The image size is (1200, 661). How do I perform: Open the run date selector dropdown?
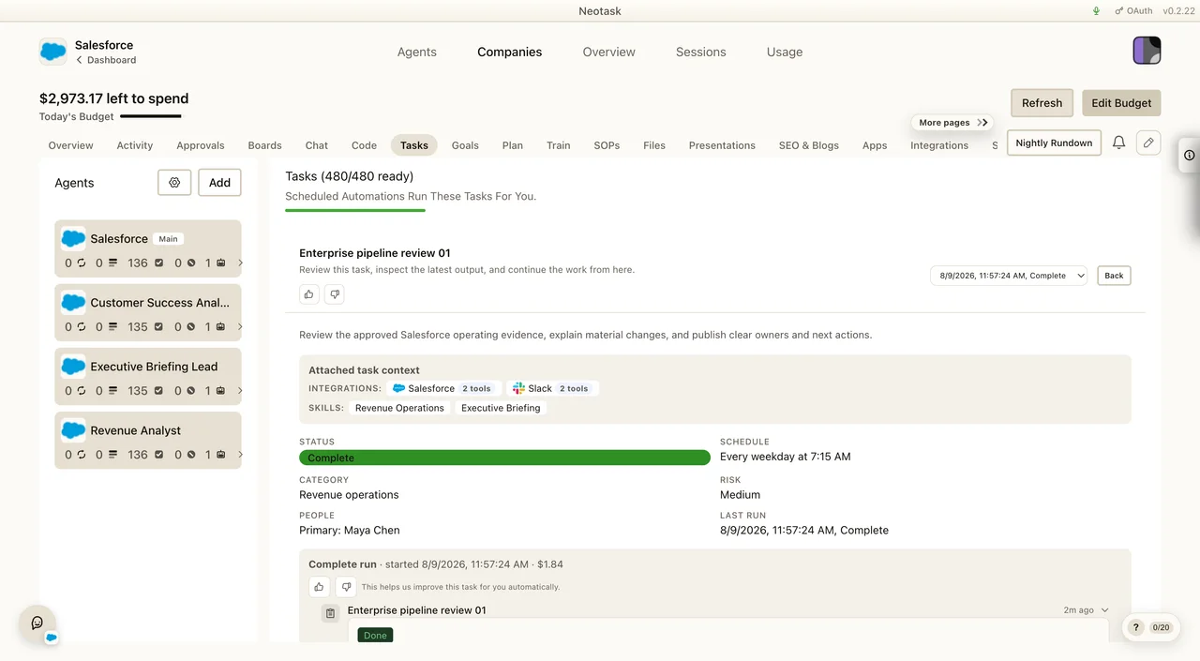[1009, 276]
